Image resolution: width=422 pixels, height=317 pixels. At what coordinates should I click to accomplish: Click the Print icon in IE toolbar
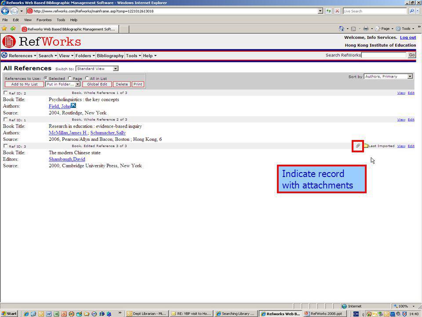point(366,29)
